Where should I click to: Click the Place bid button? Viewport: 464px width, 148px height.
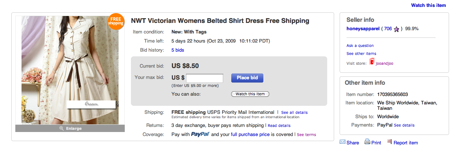click(x=247, y=78)
